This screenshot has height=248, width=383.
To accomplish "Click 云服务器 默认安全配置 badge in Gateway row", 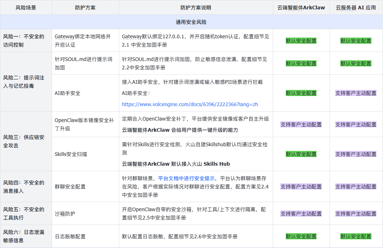I will [356, 41].
